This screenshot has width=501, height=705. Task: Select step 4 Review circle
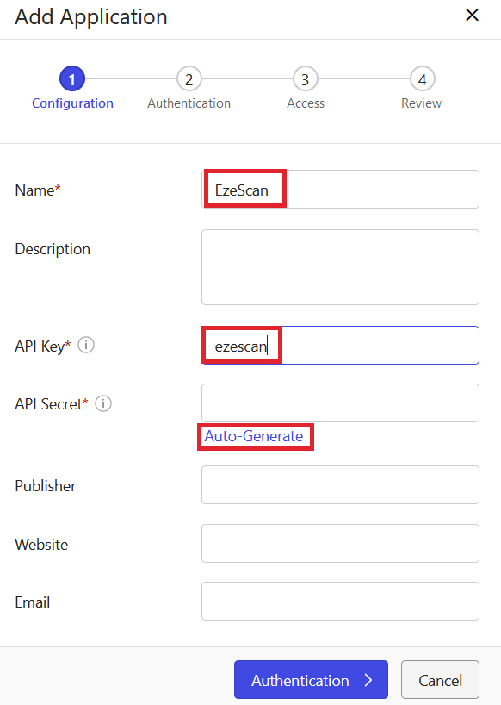point(422,79)
